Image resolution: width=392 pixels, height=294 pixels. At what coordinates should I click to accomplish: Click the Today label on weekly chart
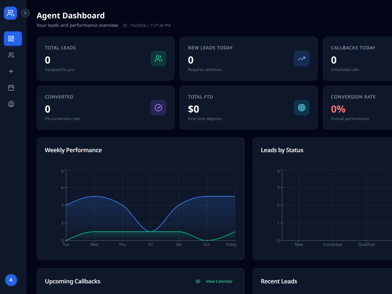pos(231,245)
